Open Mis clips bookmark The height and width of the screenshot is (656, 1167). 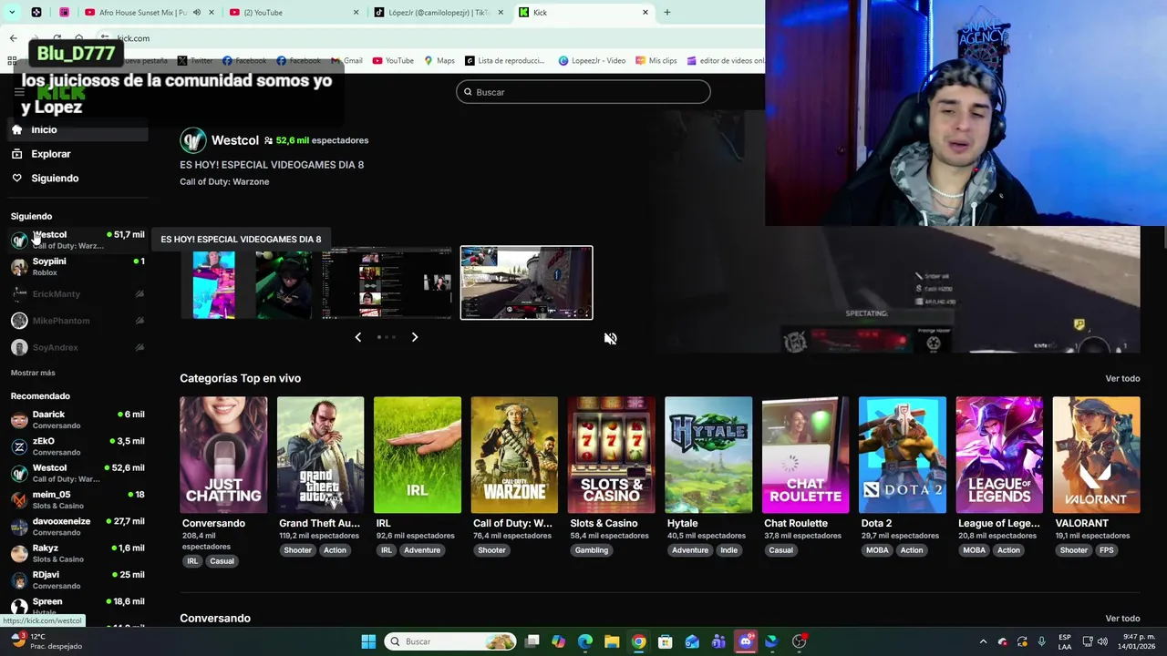pos(656,61)
